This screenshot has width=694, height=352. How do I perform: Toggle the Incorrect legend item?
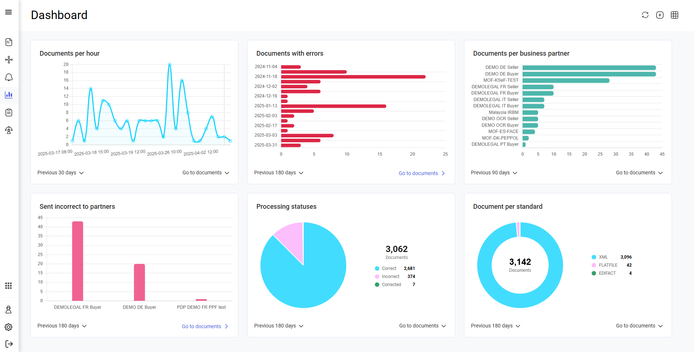coord(390,277)
